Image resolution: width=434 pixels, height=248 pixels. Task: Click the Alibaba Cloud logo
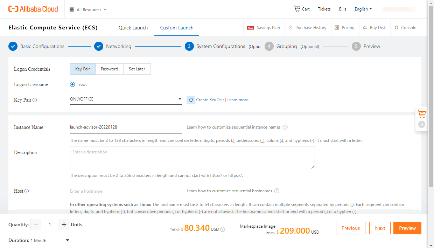click(x=33, y=9)
